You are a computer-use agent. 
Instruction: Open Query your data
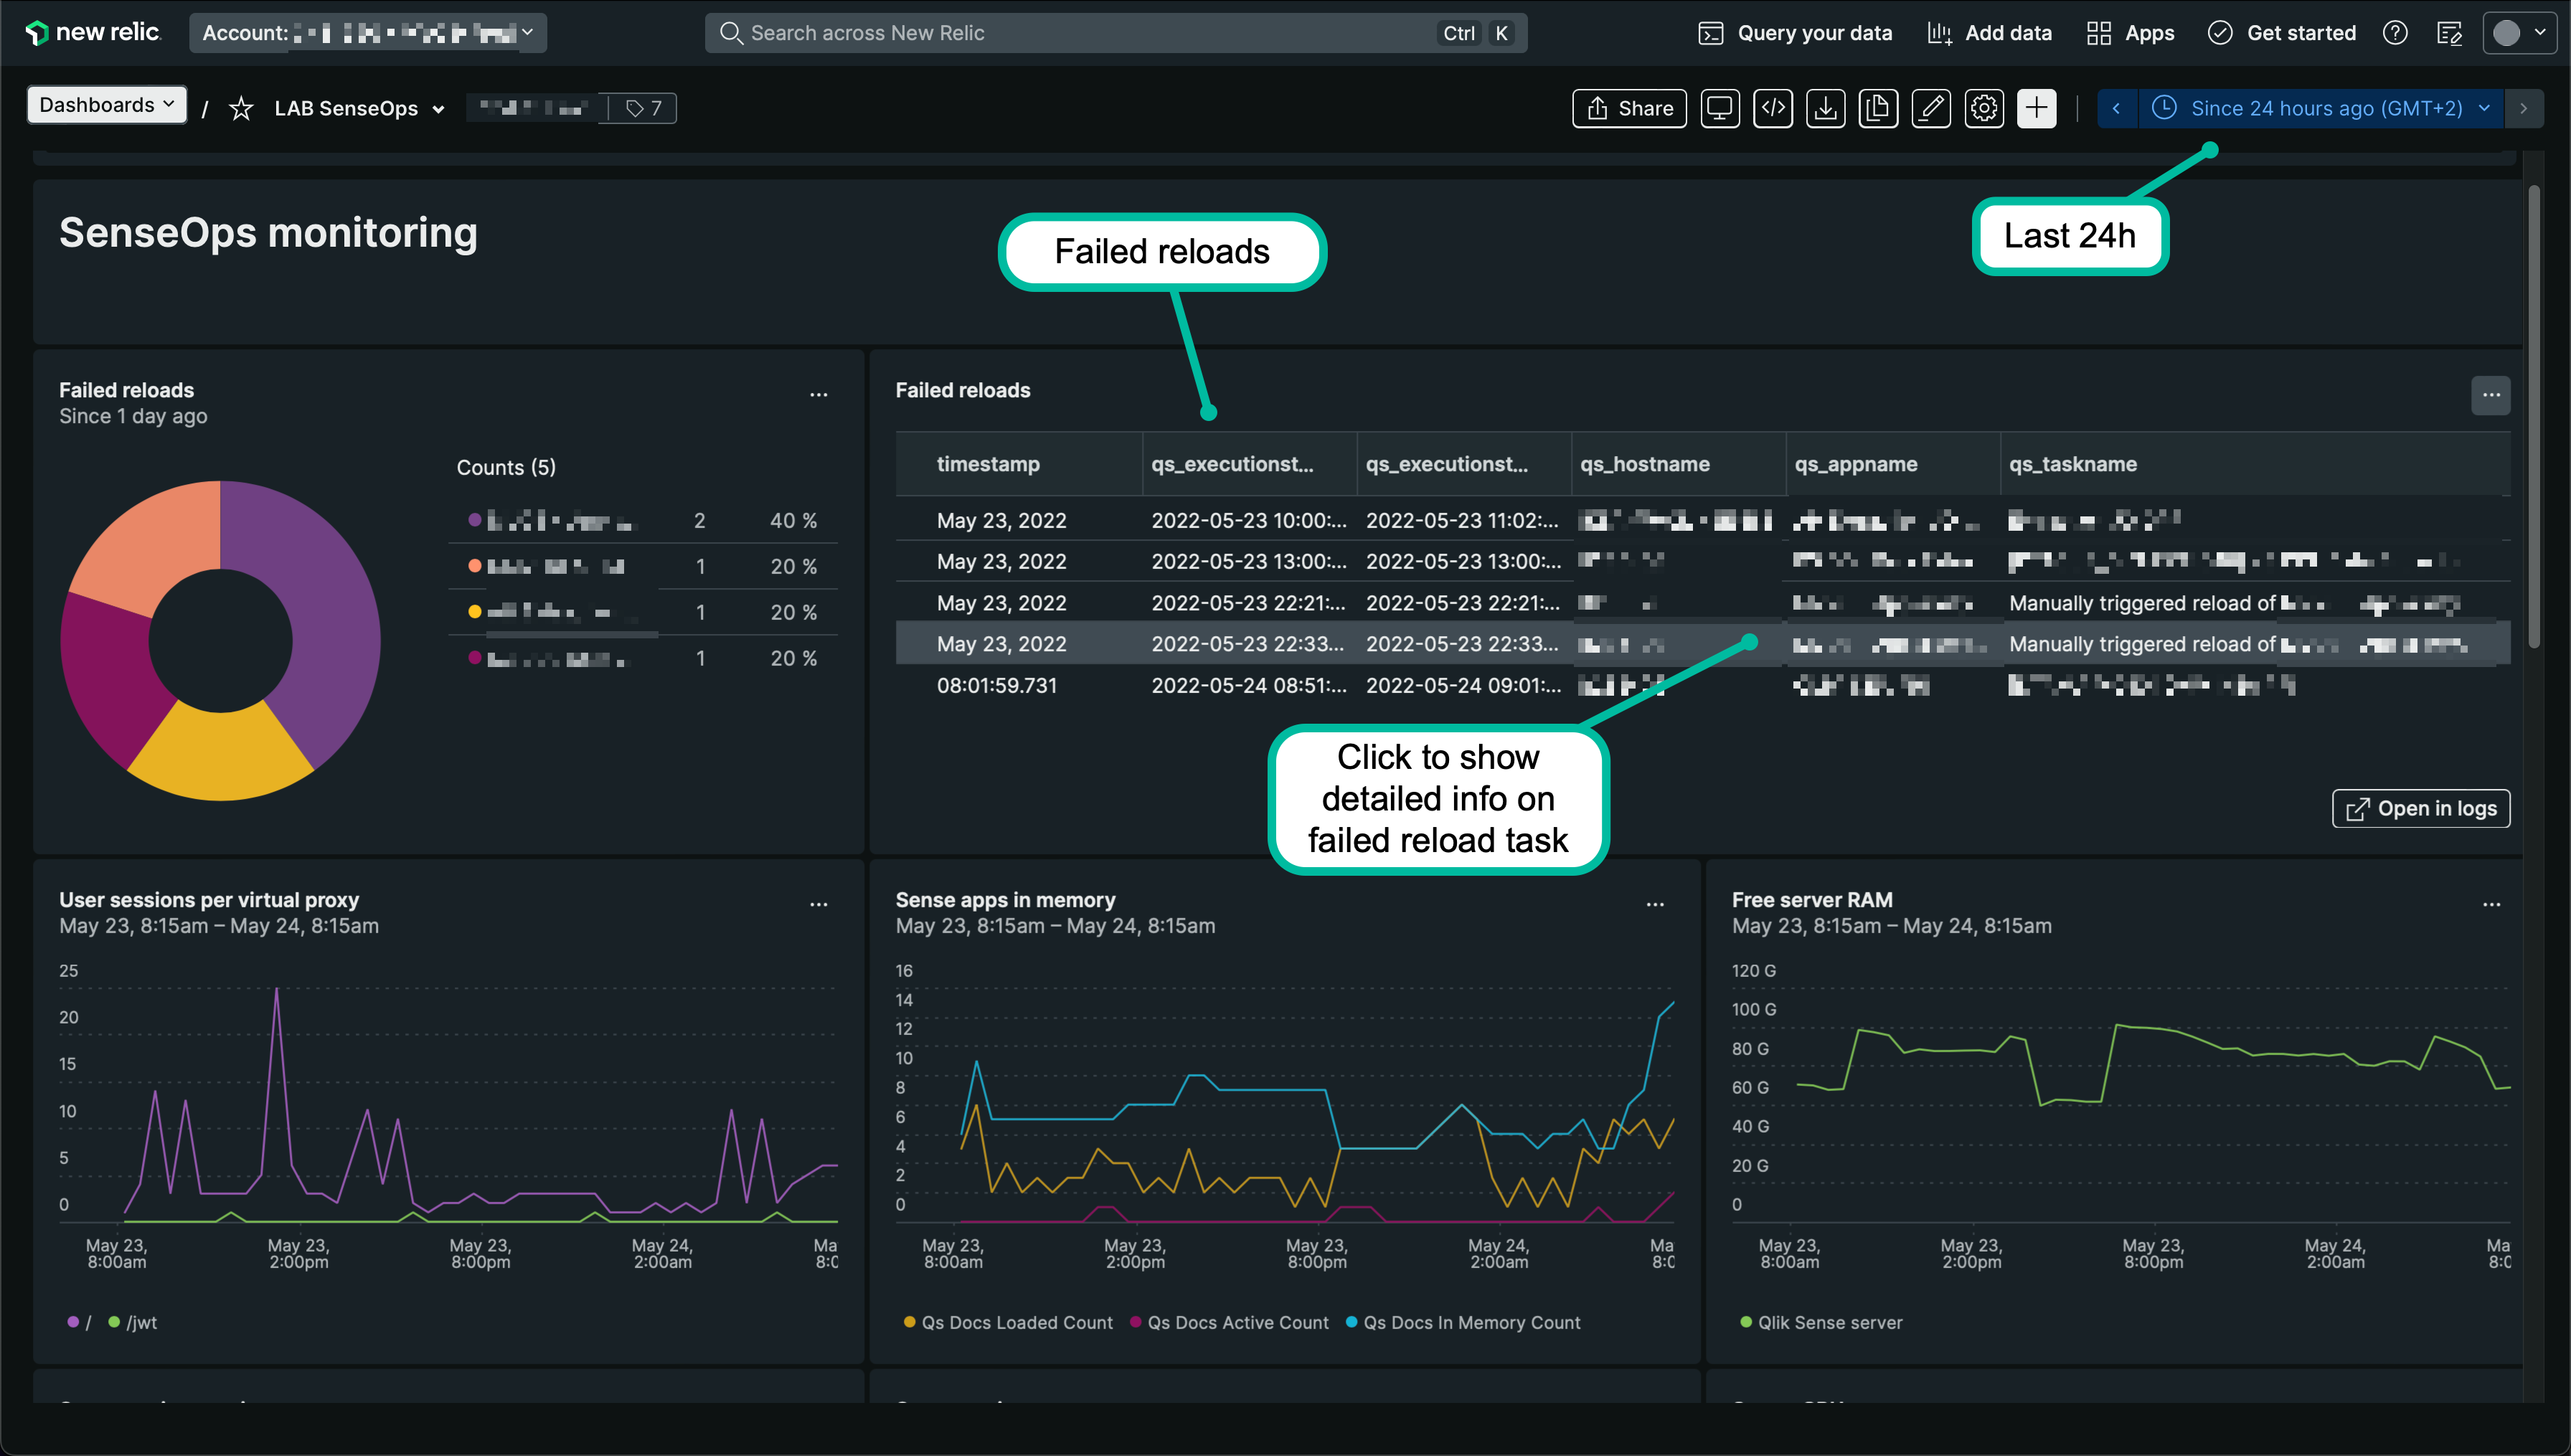point(1795,33)
